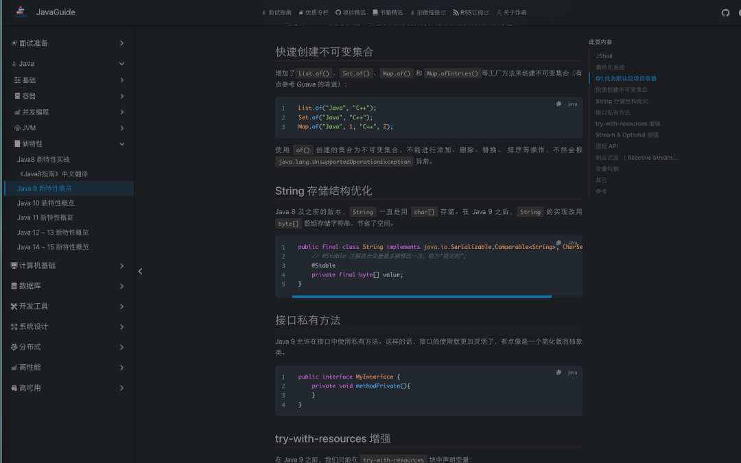Collapse the sidebar with the arrow toggle
The image size is (741, 463).
coord(141,271)
